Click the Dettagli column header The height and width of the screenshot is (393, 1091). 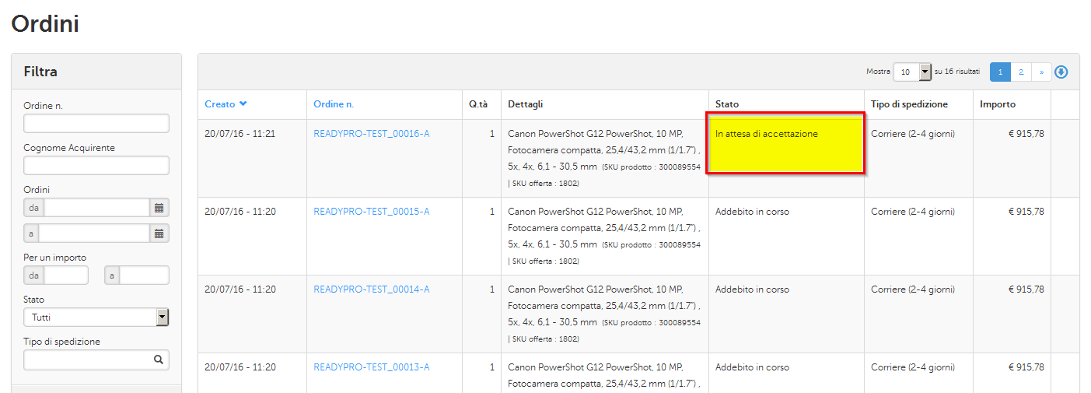tap(526, 104)
